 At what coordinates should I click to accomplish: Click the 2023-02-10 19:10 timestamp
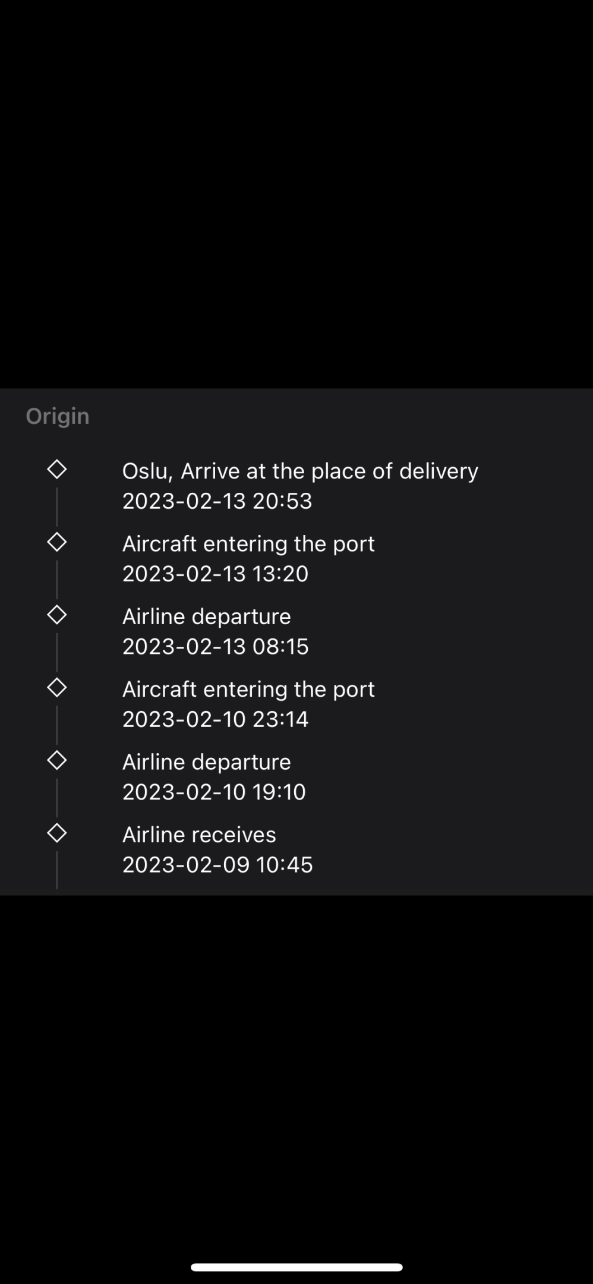point(214,792)
